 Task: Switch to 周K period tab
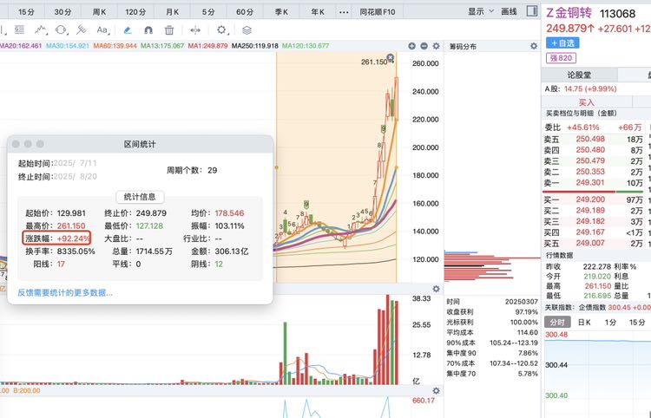pos(99,12)
